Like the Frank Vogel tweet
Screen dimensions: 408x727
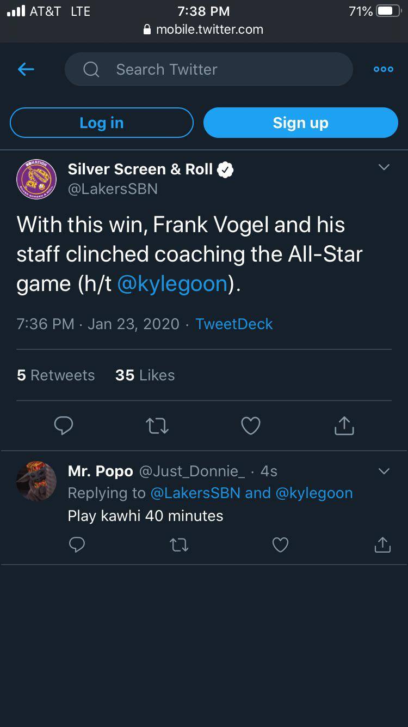tap(250, 426)
